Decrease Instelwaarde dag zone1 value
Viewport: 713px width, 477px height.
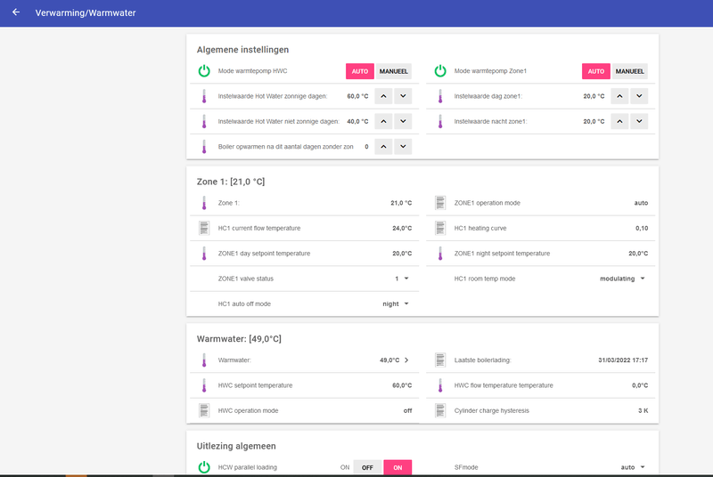point(639,96)
